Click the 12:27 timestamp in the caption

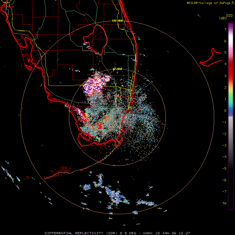coord(185,233)
